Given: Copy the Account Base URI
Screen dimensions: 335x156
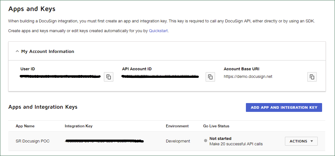Looking at the screenshot, I should pos(312,77).
